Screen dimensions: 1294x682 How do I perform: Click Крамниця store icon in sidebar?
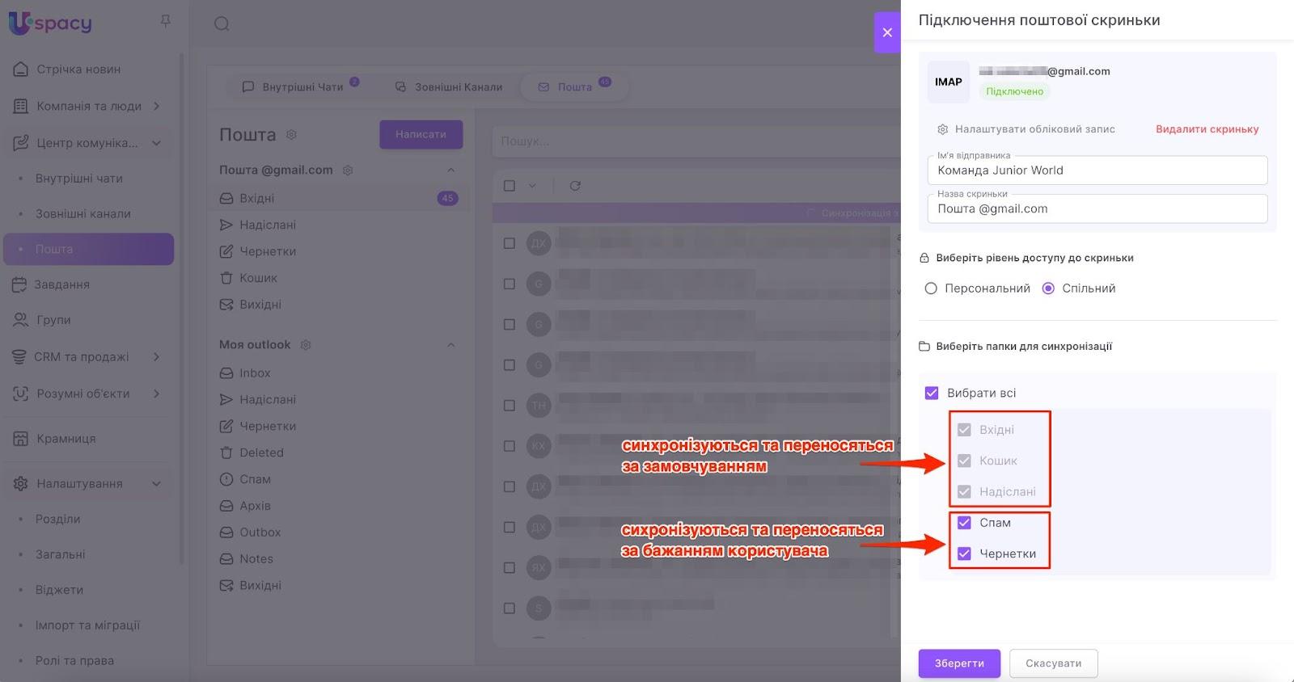[21, 439]
